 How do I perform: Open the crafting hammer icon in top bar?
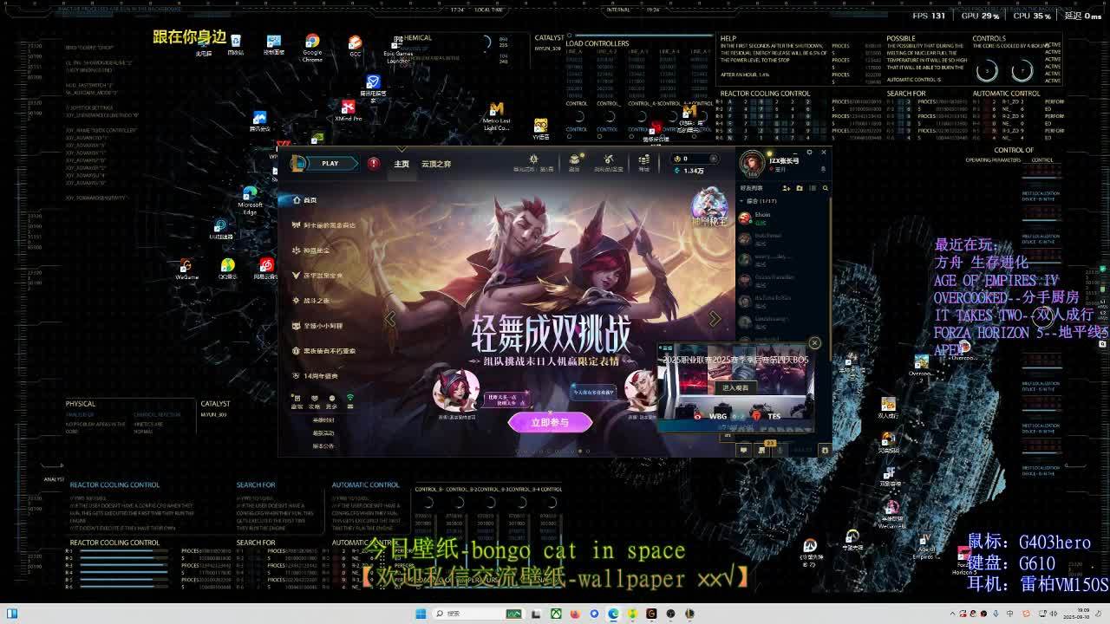point(609,160)
